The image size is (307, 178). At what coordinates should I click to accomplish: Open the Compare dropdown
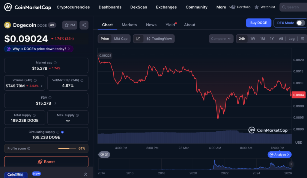tap(221, 39)
